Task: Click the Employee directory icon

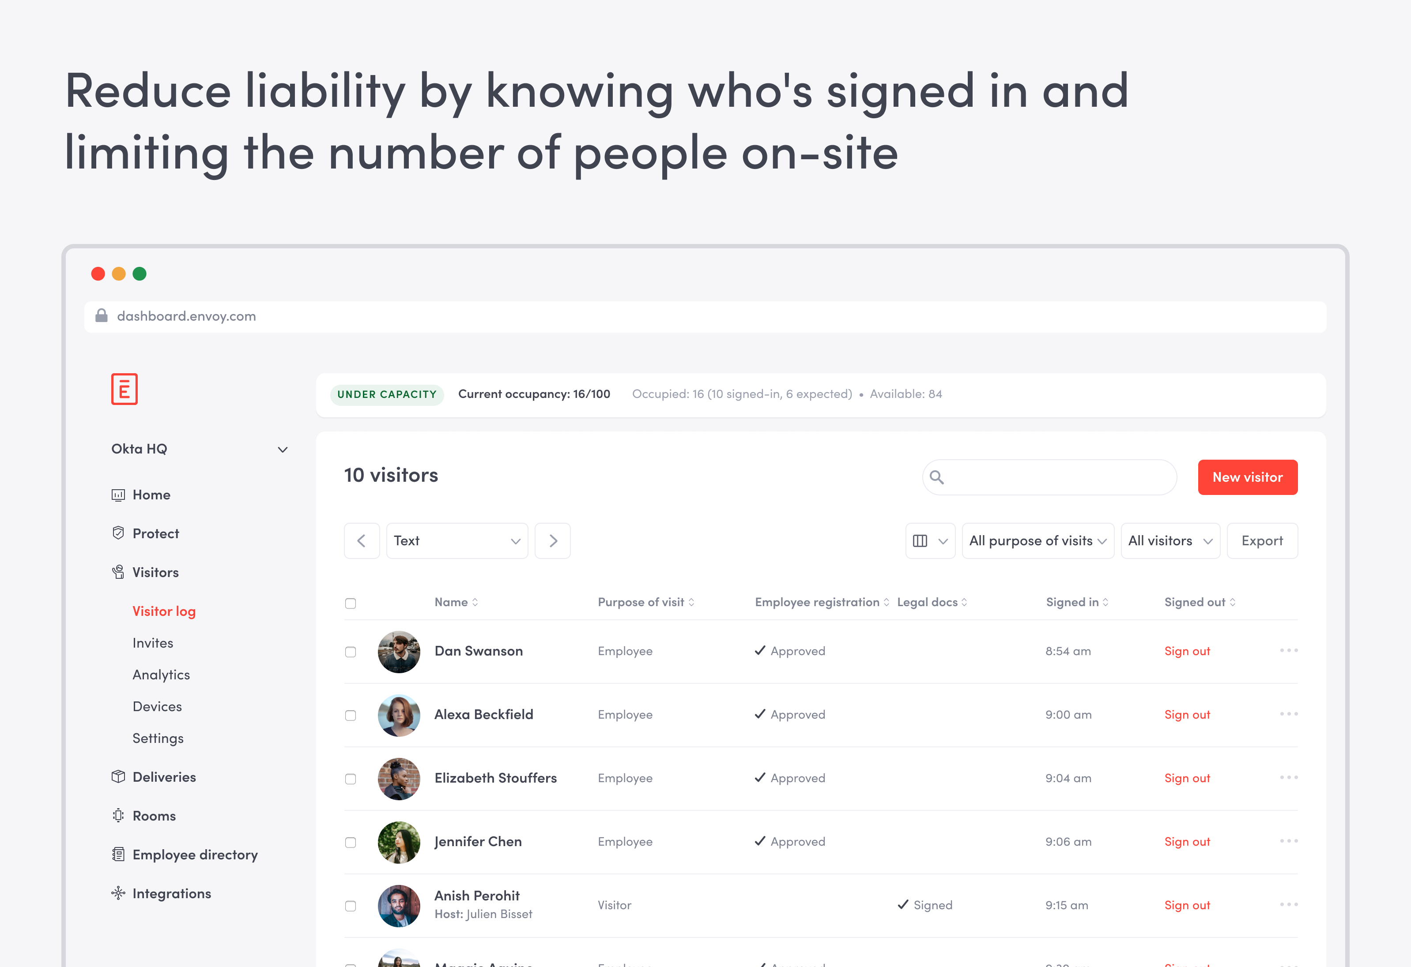Action: coord(118,855)
